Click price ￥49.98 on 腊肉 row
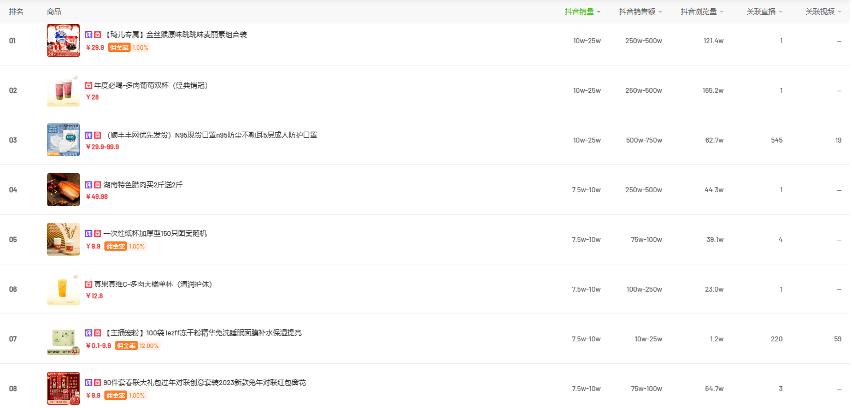Image resolution: width=852 pixels, height=408 pixels. (97, 197)
